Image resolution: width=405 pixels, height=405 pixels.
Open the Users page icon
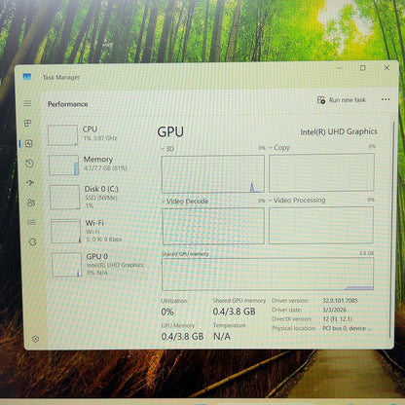pyautogui.click(x=31, y=202)
